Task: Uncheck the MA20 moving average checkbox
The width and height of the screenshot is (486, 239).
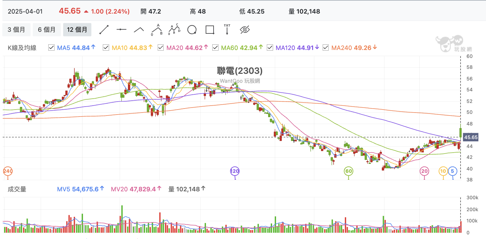Action: 161,48
